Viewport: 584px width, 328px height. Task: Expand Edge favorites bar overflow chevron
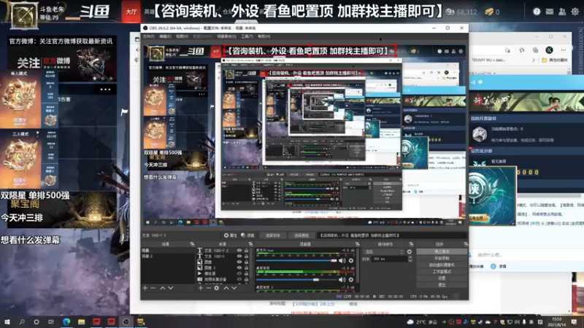(x=534, y=60)
